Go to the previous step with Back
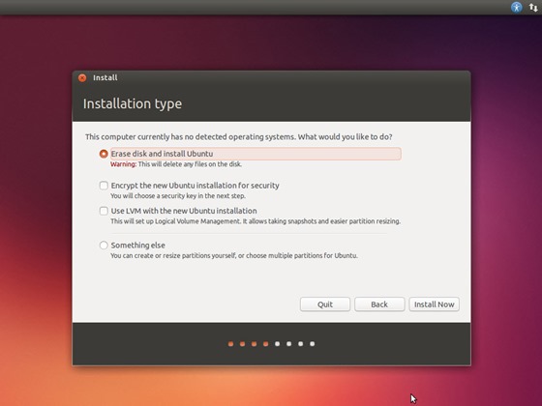 (379, 304)
